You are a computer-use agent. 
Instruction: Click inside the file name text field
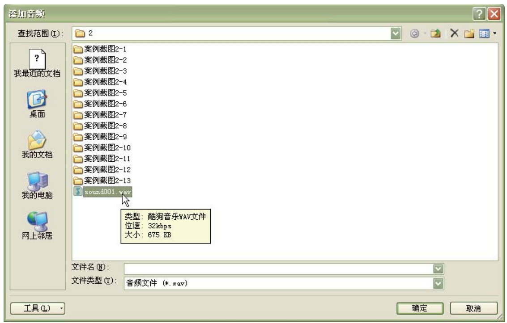click(x=279, y=269)
